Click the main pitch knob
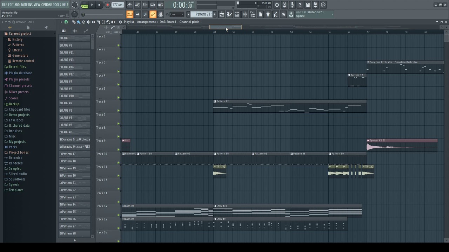449x252 pixels. [x=75, y=14]
